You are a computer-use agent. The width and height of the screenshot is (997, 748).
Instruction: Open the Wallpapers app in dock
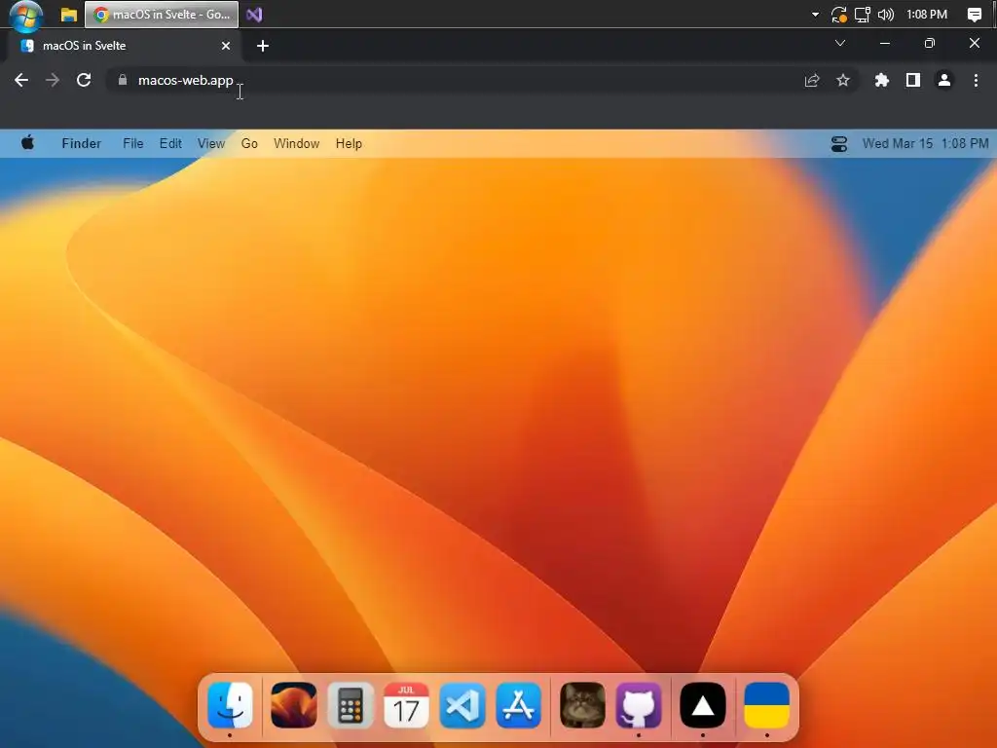click(294, 705)
